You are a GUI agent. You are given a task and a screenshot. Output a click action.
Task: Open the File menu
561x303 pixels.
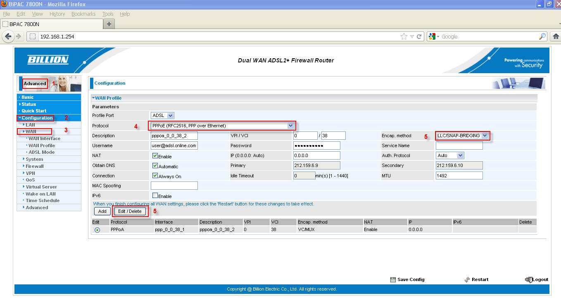pos(6,14)
